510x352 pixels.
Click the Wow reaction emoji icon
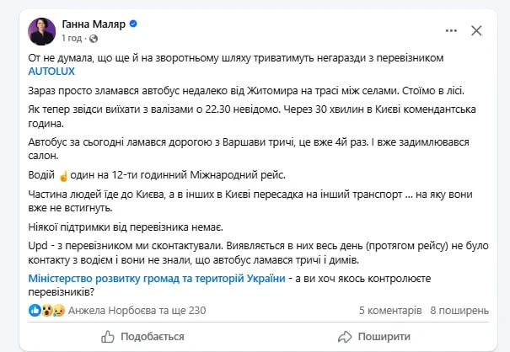47,311
